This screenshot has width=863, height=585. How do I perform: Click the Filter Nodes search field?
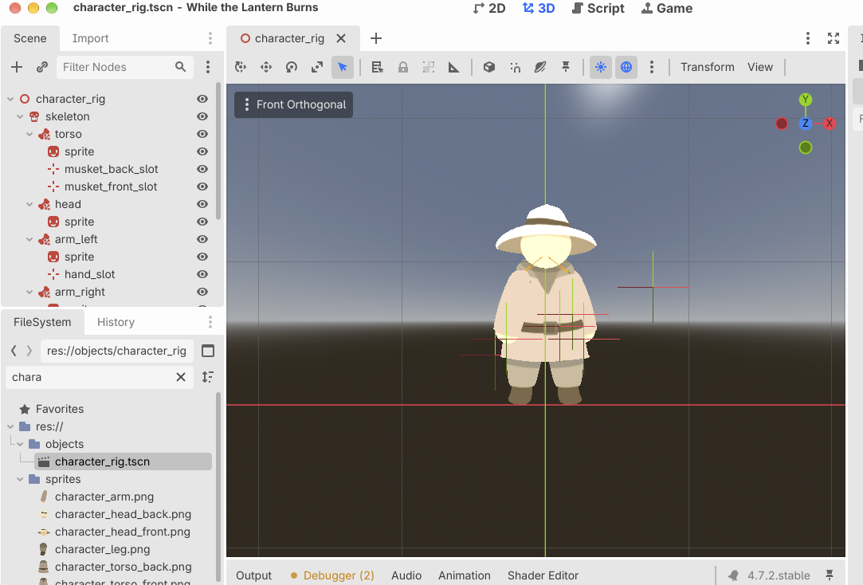coord(125,67)
